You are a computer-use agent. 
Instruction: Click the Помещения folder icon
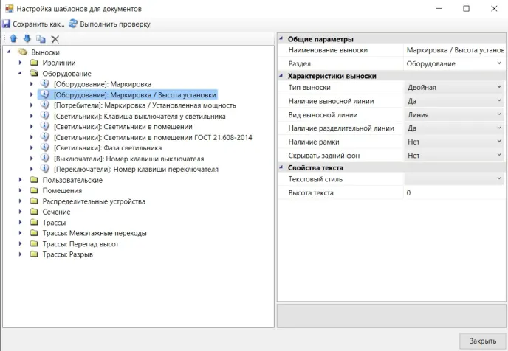[x=33, y=190]
